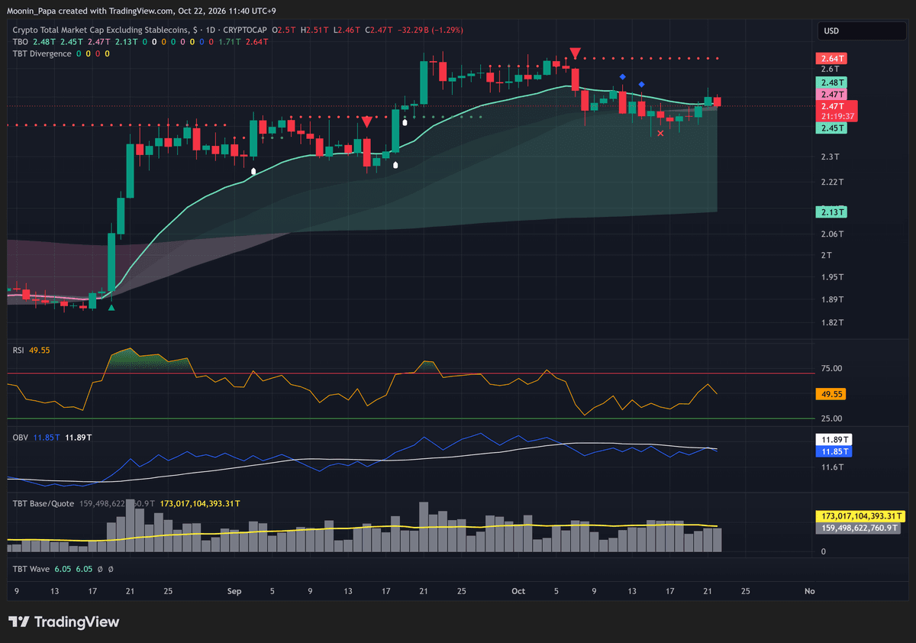Click the red down-triangle signal above the October peak
The width and height of the screenshot is (916, 643).
point(576,53)
